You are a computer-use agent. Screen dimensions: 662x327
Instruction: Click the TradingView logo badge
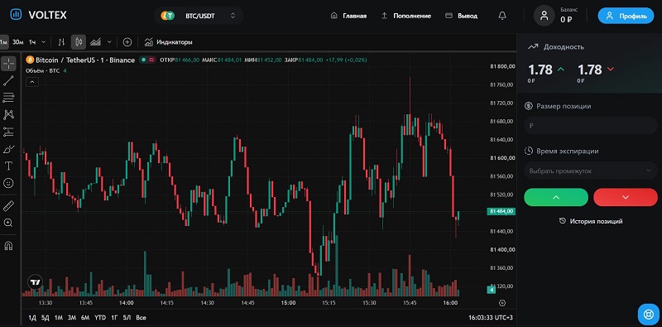36,282
